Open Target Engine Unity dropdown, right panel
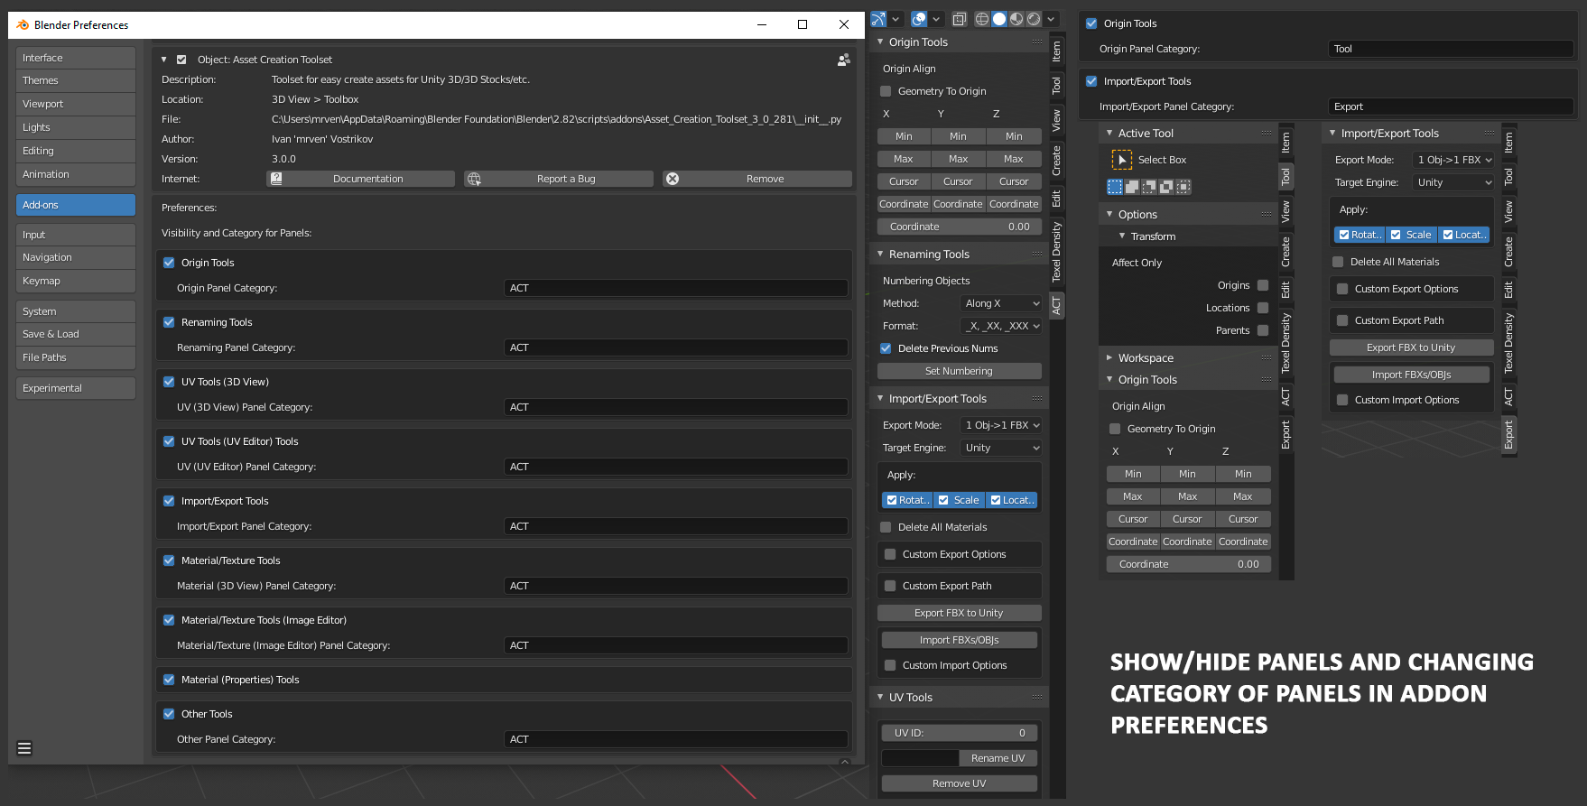Screen dimensions: 1587x806 (x=1453, y=182)
